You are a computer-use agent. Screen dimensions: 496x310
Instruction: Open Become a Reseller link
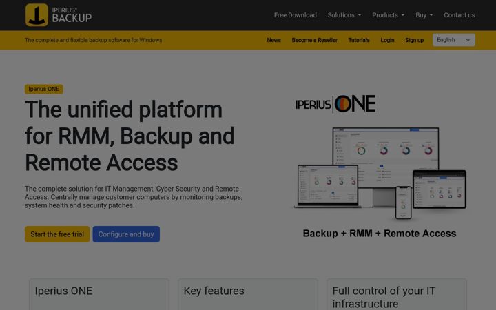pyautogui.click(x=314, y=40)
